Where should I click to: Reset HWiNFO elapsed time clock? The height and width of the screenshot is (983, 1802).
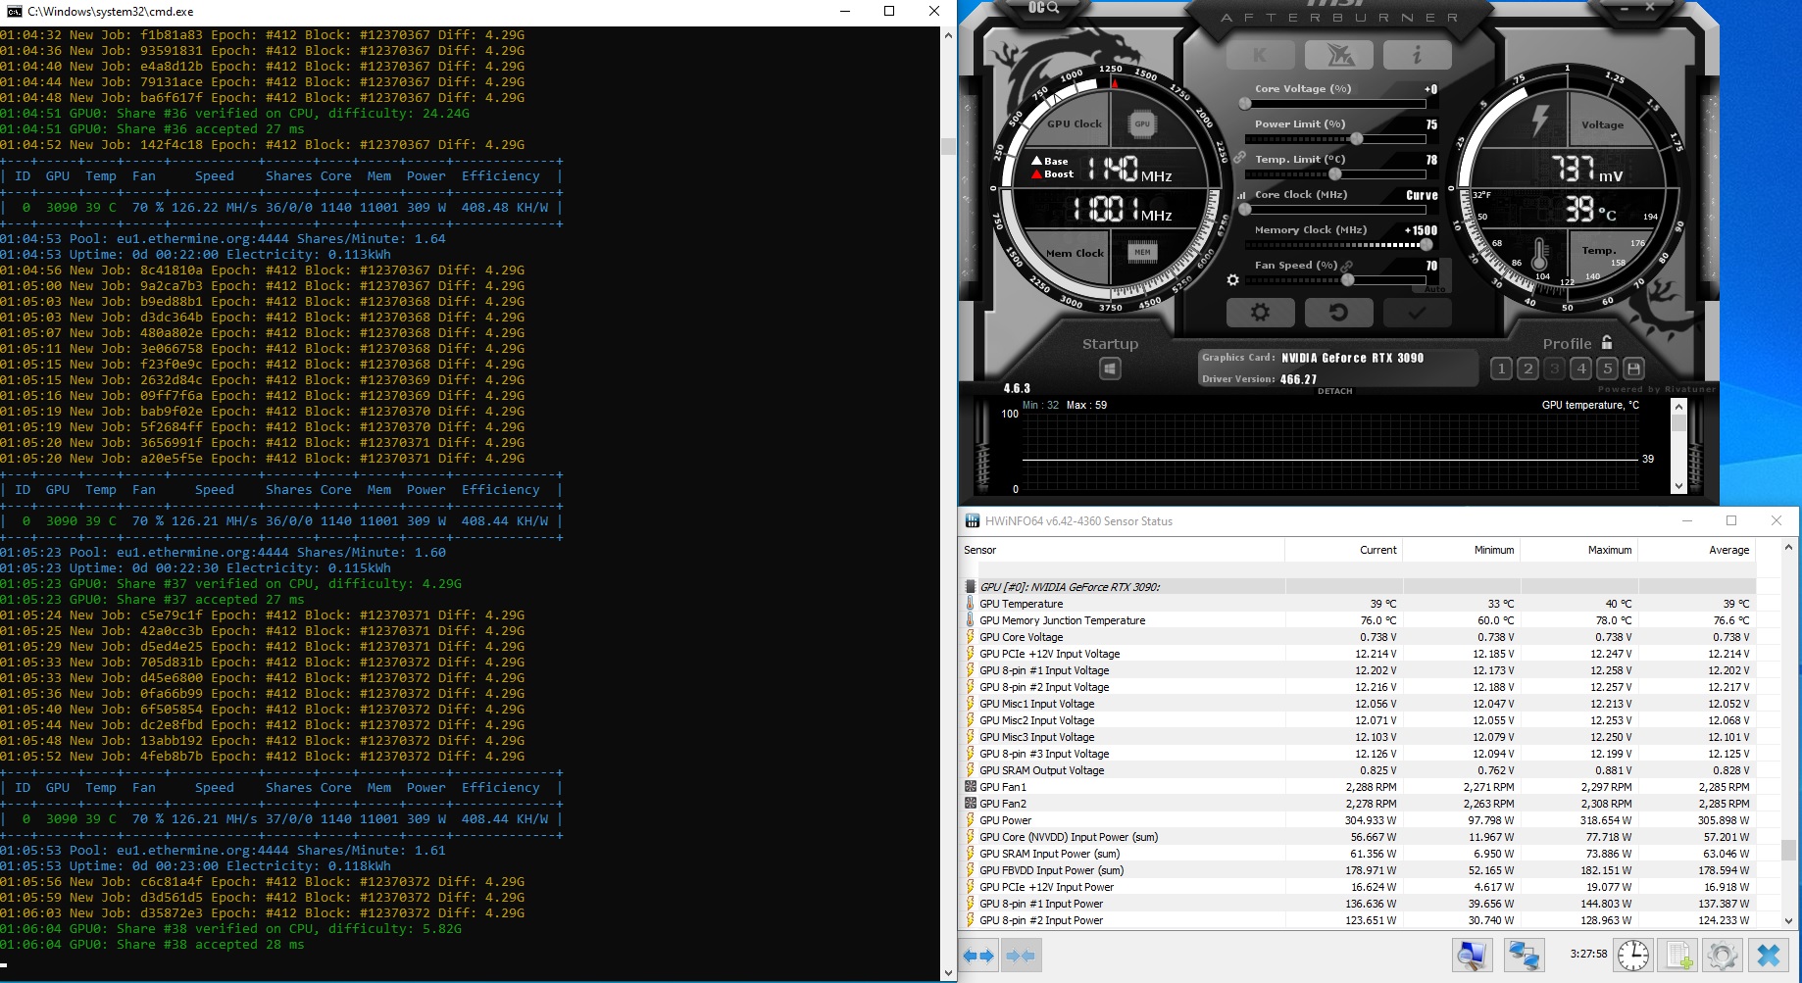coord(1633,955)
